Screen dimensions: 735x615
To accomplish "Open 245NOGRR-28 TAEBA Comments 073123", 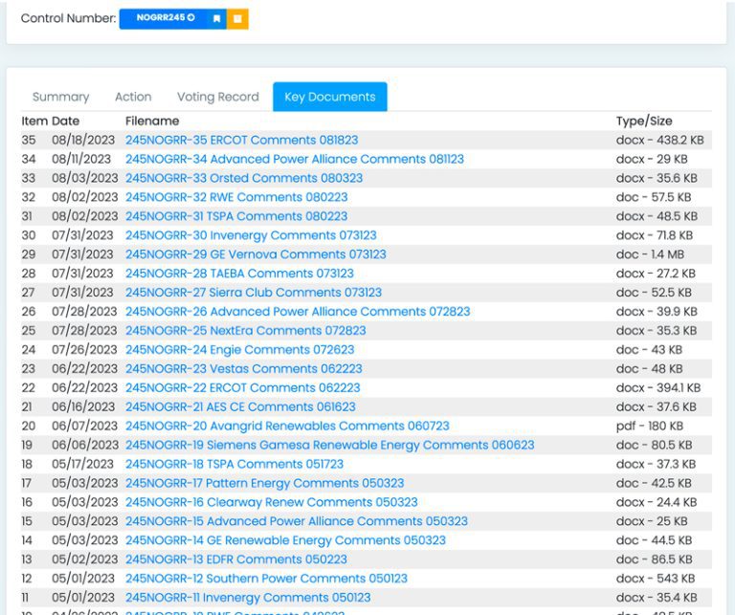I will coord(239,274).
